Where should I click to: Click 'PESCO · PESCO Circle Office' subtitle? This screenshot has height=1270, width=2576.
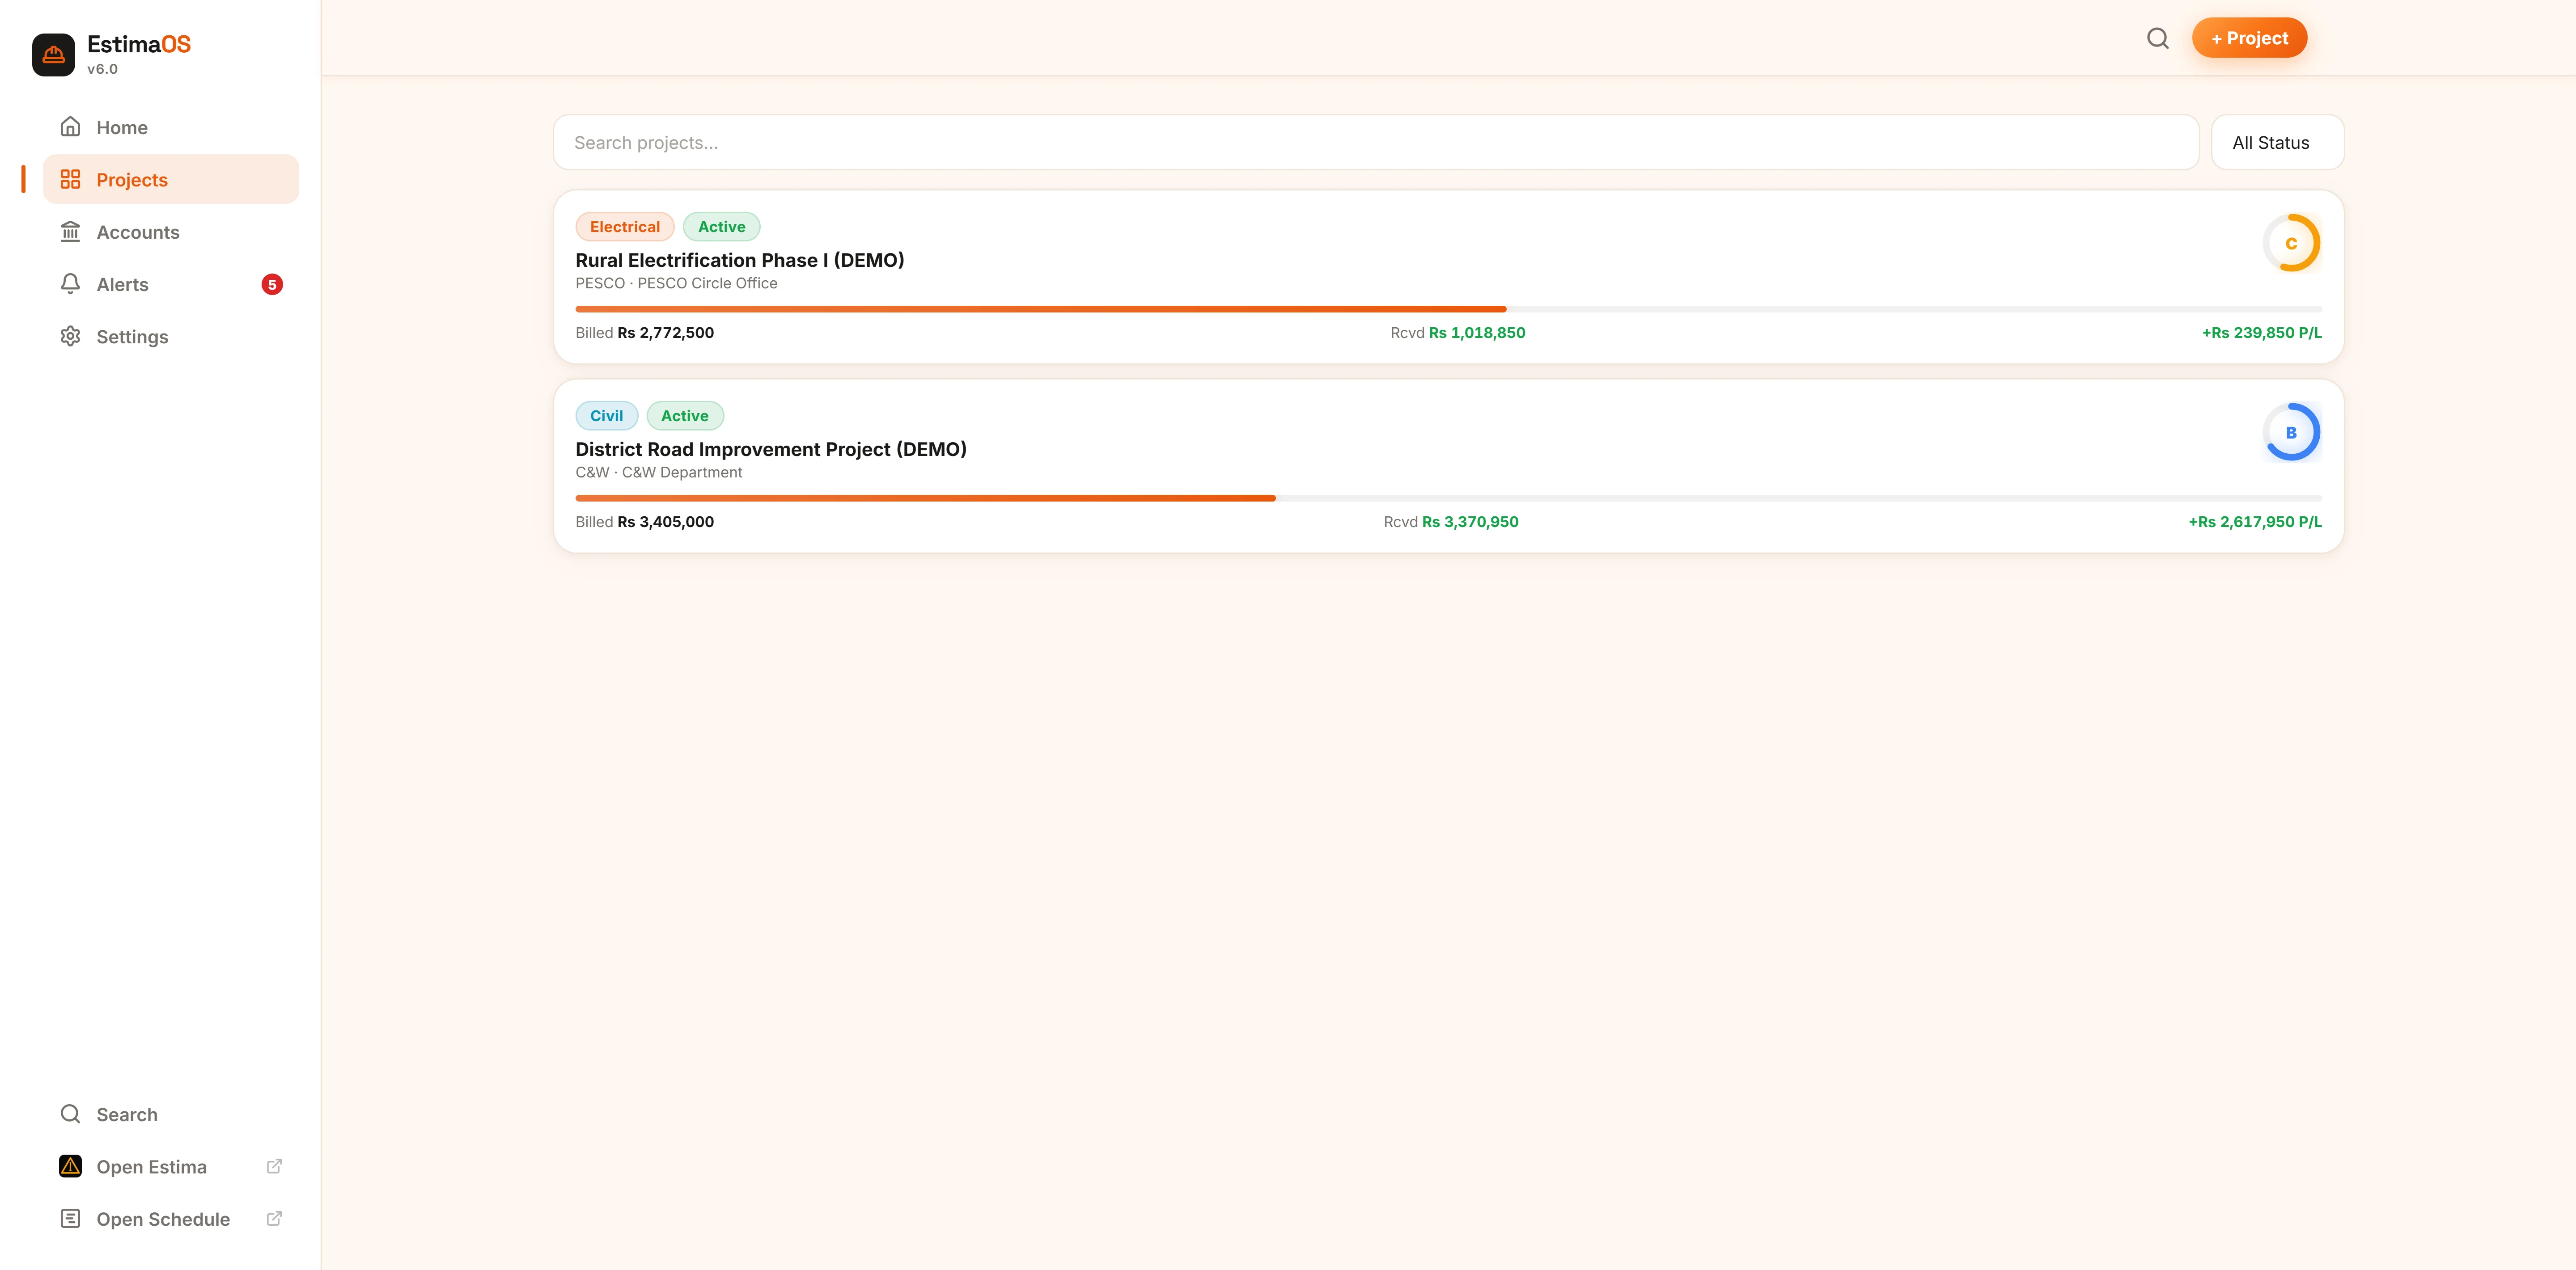tap(676, 283)
